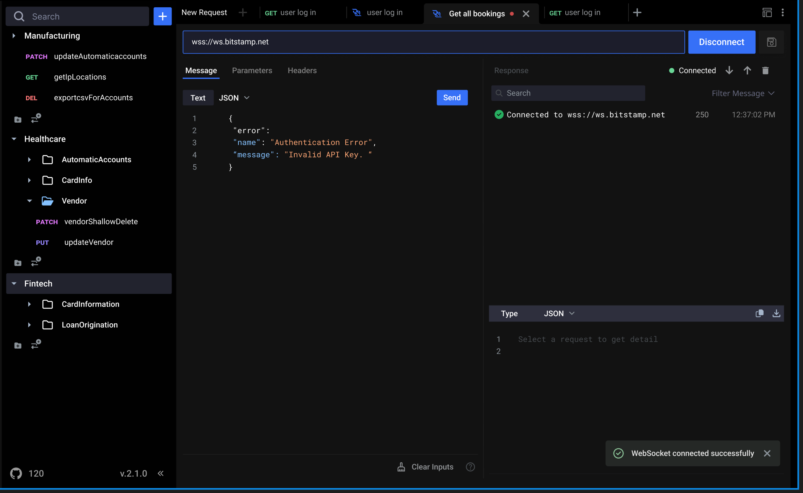Switch to the Message tab
The width and height of the screenshot is (803, 493).
click(201, 71)
